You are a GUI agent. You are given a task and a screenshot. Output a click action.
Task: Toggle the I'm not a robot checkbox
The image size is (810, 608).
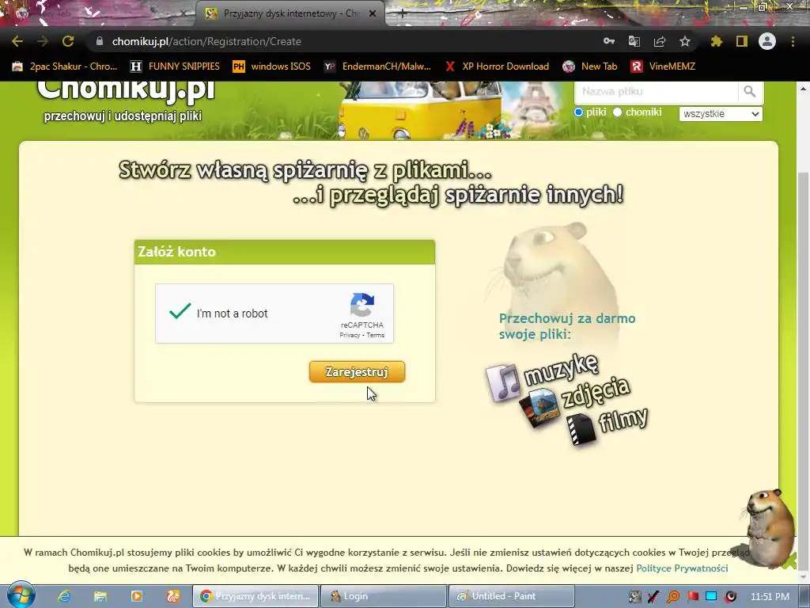pos(180,311)
